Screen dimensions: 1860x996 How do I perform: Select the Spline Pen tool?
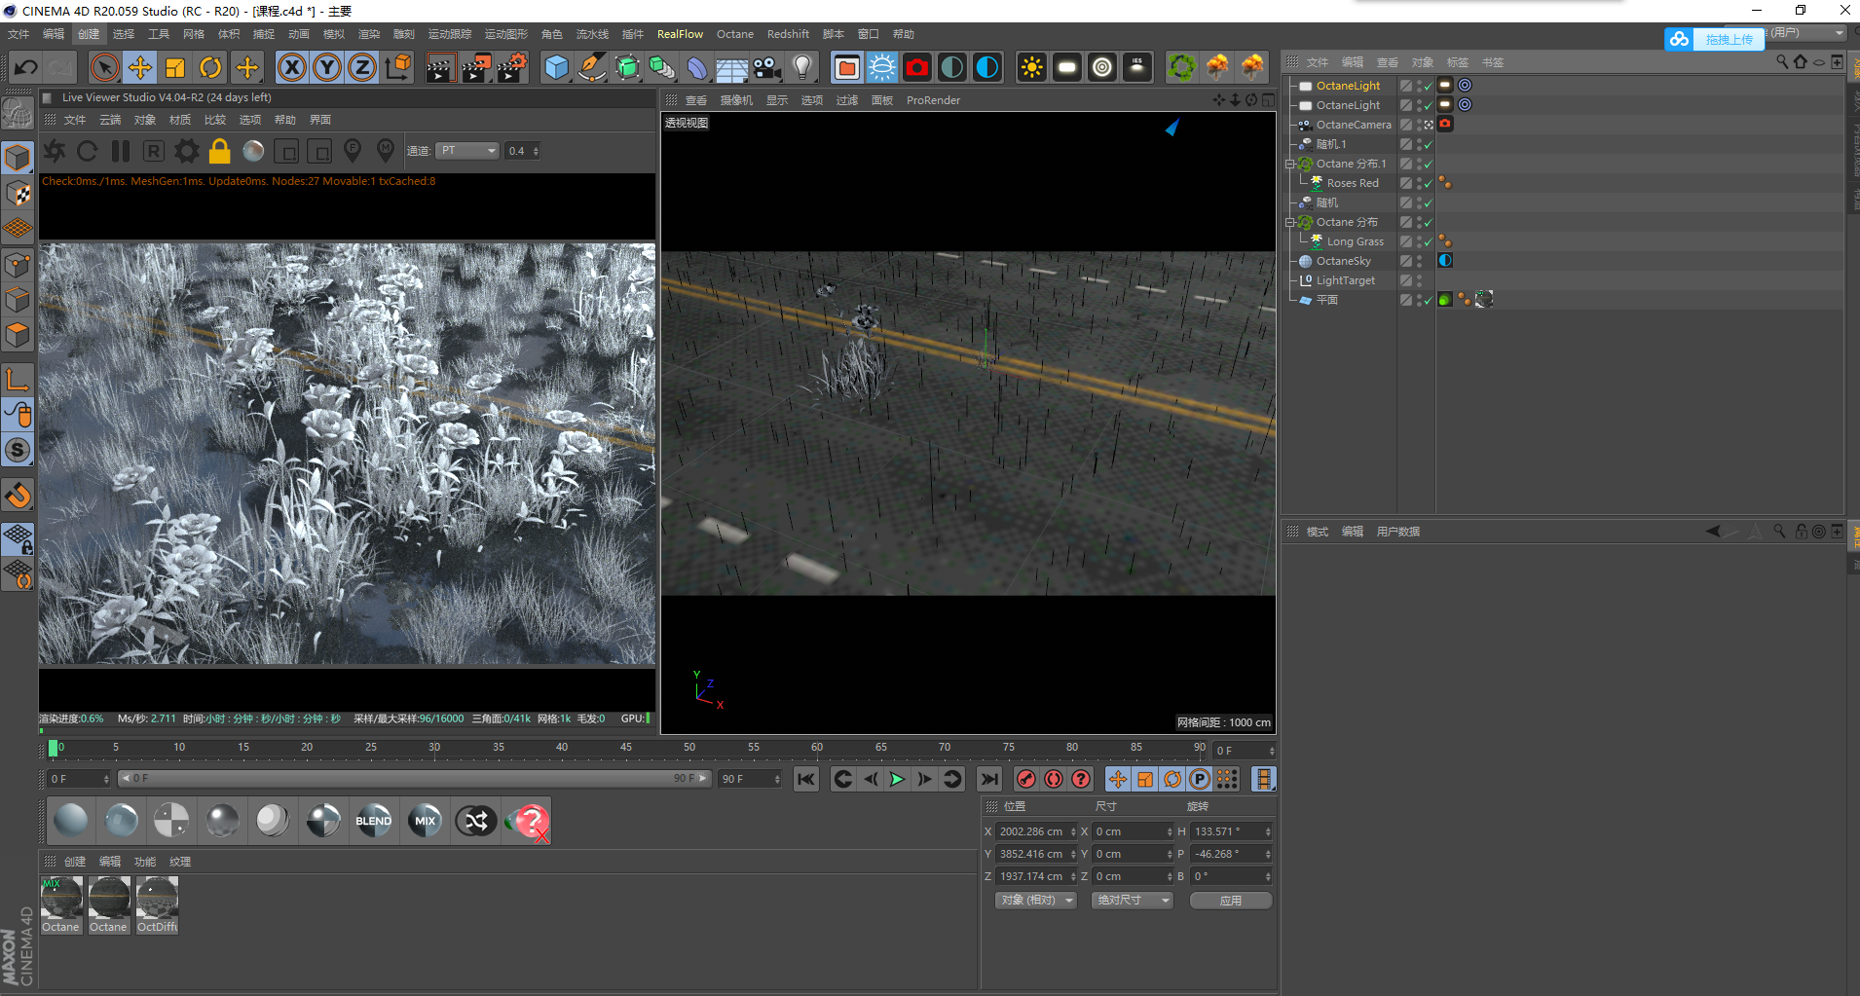pos(591,67)
